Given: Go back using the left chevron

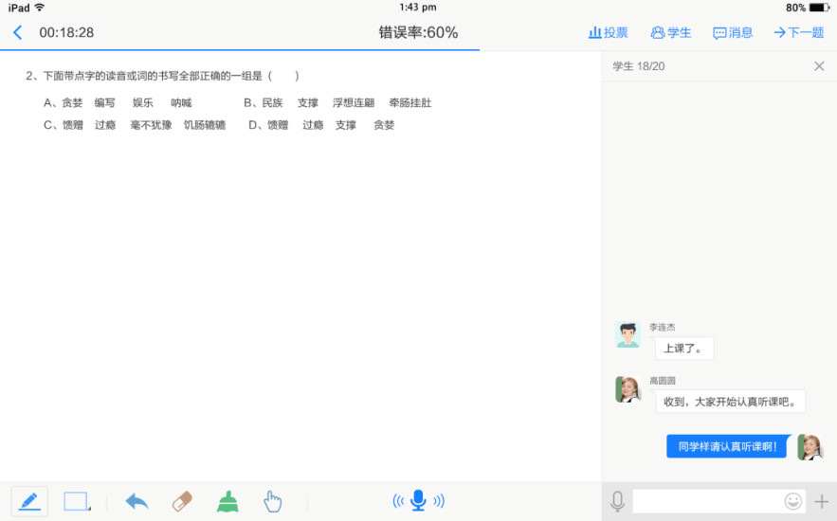Looking at the screenshot, I should tap(17, 32).
